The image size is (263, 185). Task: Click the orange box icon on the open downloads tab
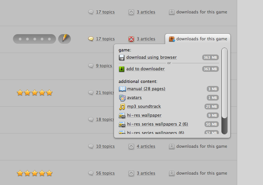172,39
